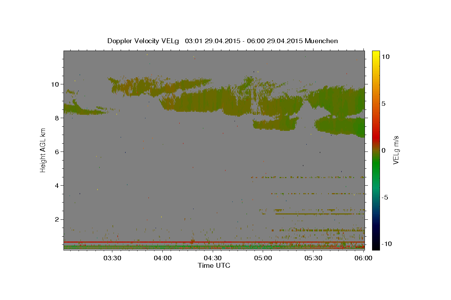
Task: Click the red horizontal band near the ground
Action: [x=214, y=242]
